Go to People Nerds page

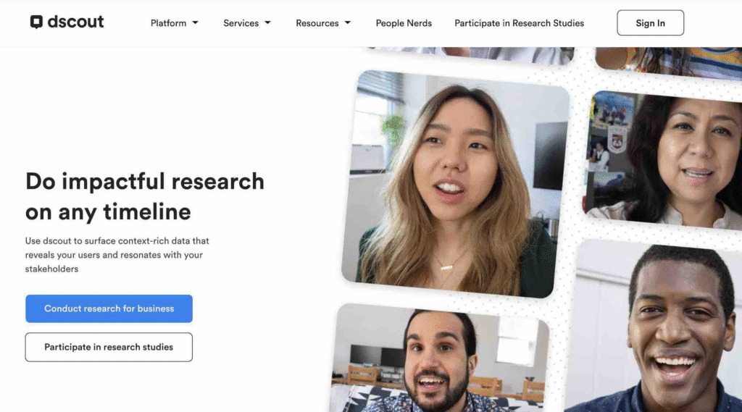click(404, 23)
